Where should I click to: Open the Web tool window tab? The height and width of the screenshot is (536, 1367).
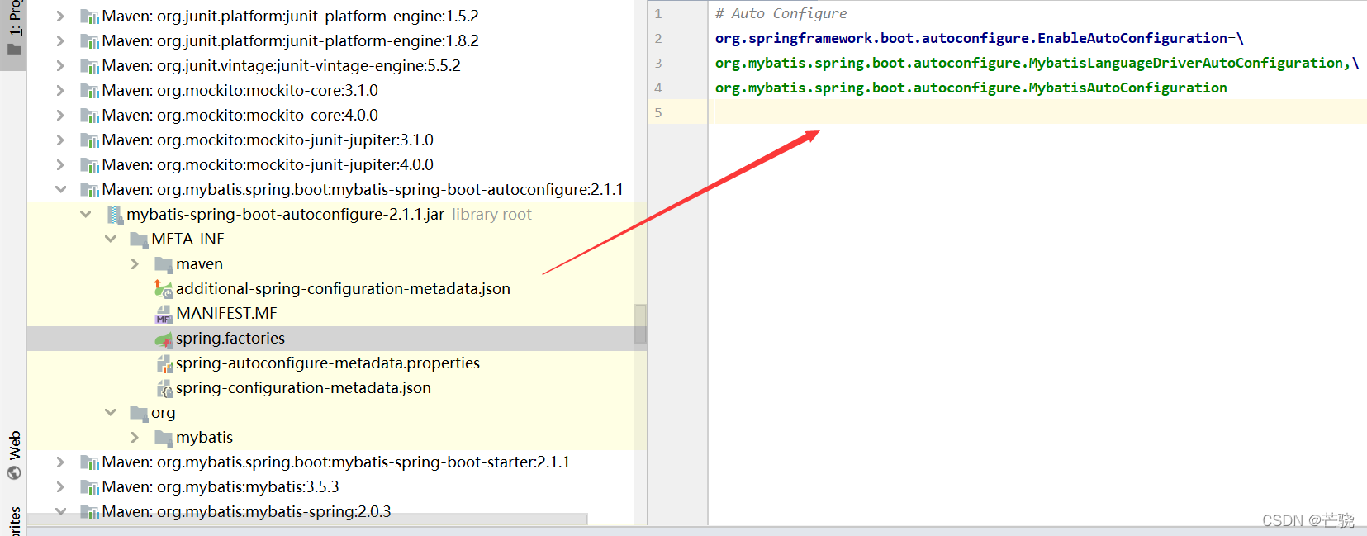pyautogui.click(x=14, y=454)
